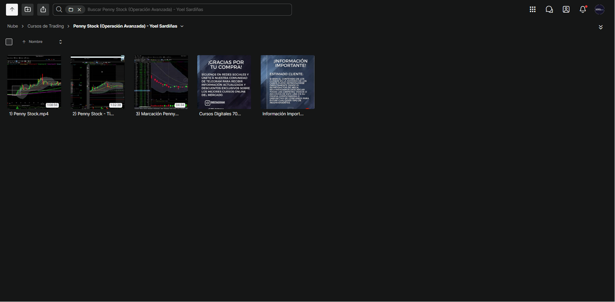Click the 1:08:56 duration badge

(52, 105)
